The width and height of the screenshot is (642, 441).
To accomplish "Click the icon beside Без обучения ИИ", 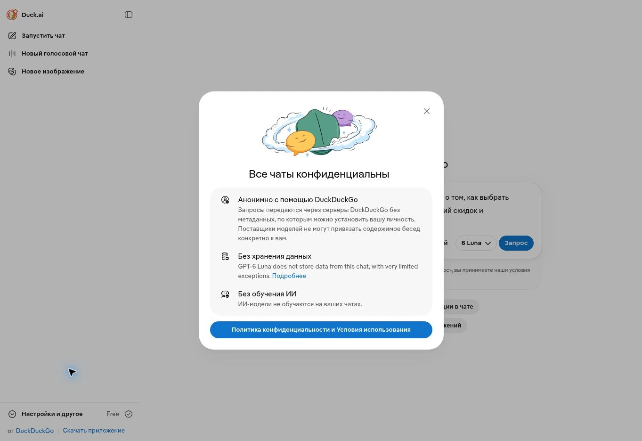I will [x=225, y=294].
